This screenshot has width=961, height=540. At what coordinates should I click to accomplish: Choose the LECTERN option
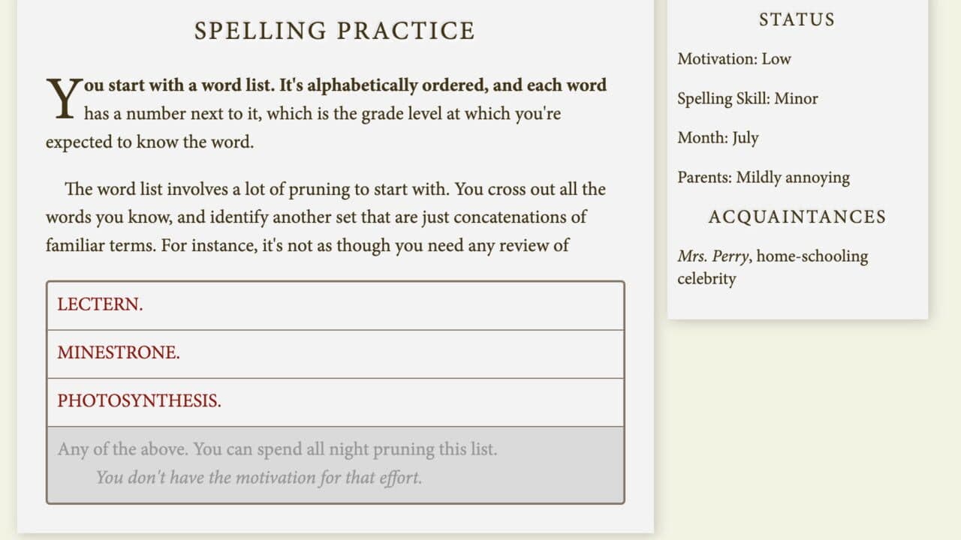335,305
